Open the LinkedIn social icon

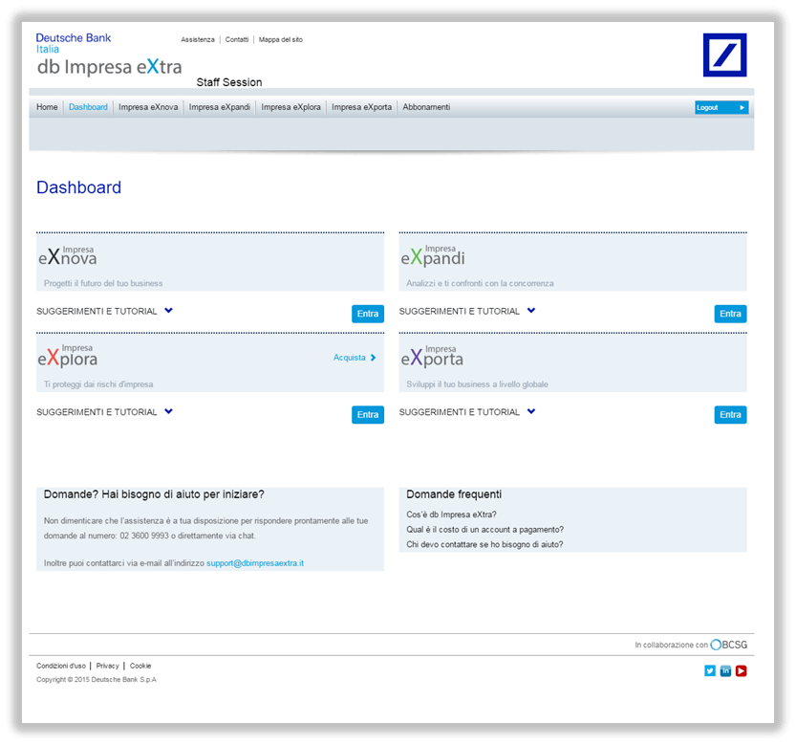click(x=725, y=670)
